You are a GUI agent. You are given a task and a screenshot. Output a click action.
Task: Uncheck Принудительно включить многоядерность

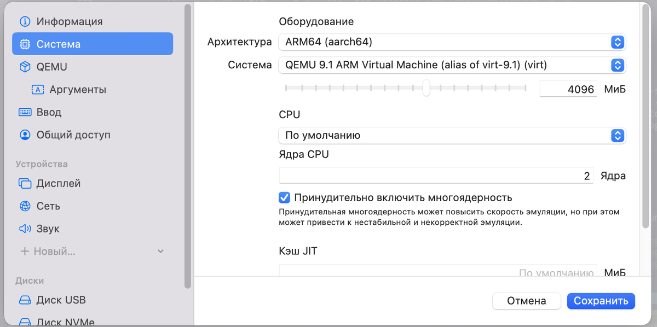click(284, 197)
